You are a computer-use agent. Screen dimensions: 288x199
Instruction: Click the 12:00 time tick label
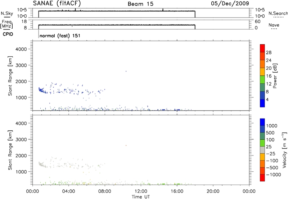pos(141,191)
